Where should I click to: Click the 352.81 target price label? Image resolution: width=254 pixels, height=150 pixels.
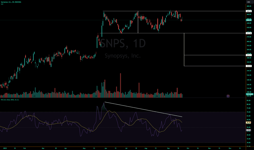pos(249,66)
